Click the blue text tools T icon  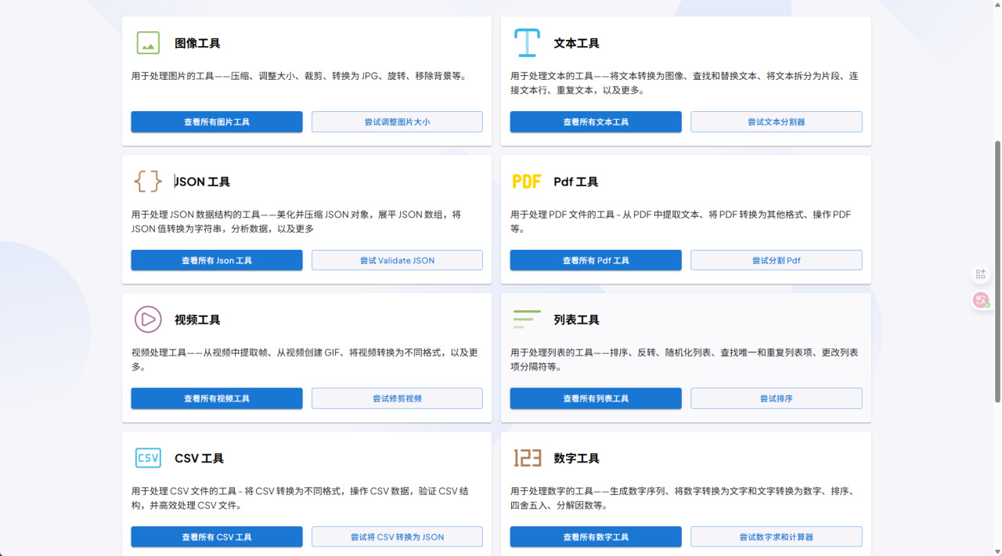coord(527,43)
